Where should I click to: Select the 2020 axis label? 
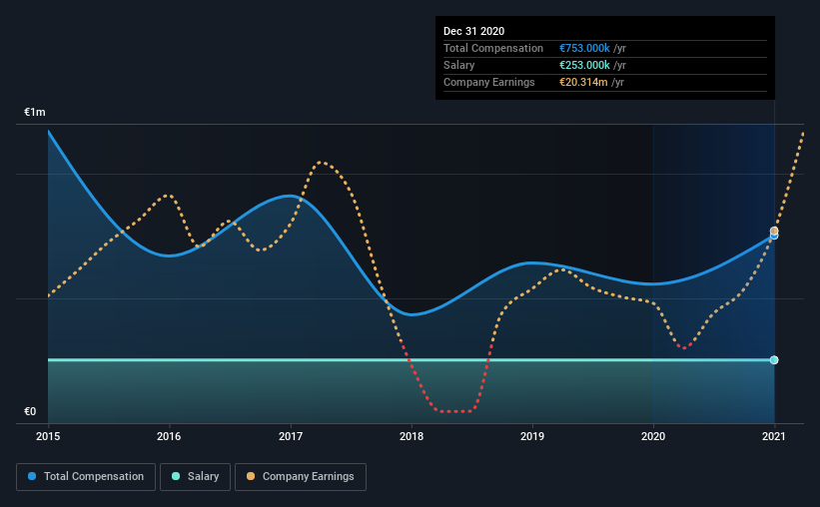pyautogui.click(x=653, y=436)
